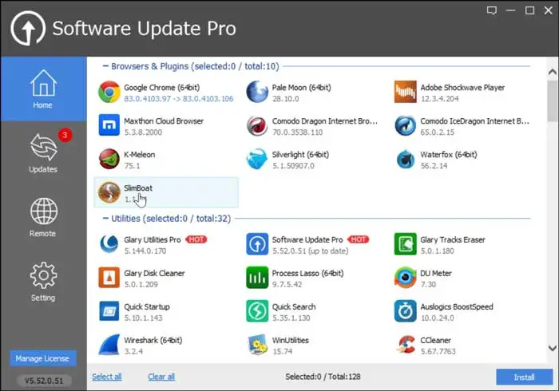This screenshot has height=391, width=559.
Task: Select the Pale Moon (64bit) icon
Action: (257, 92)
